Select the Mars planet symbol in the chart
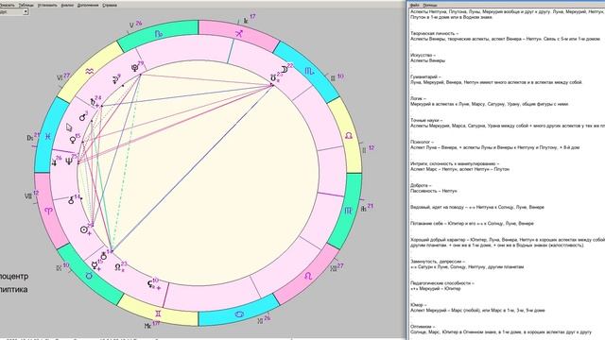Viewport: 605px width, 340px height. (x=82, y=117)
